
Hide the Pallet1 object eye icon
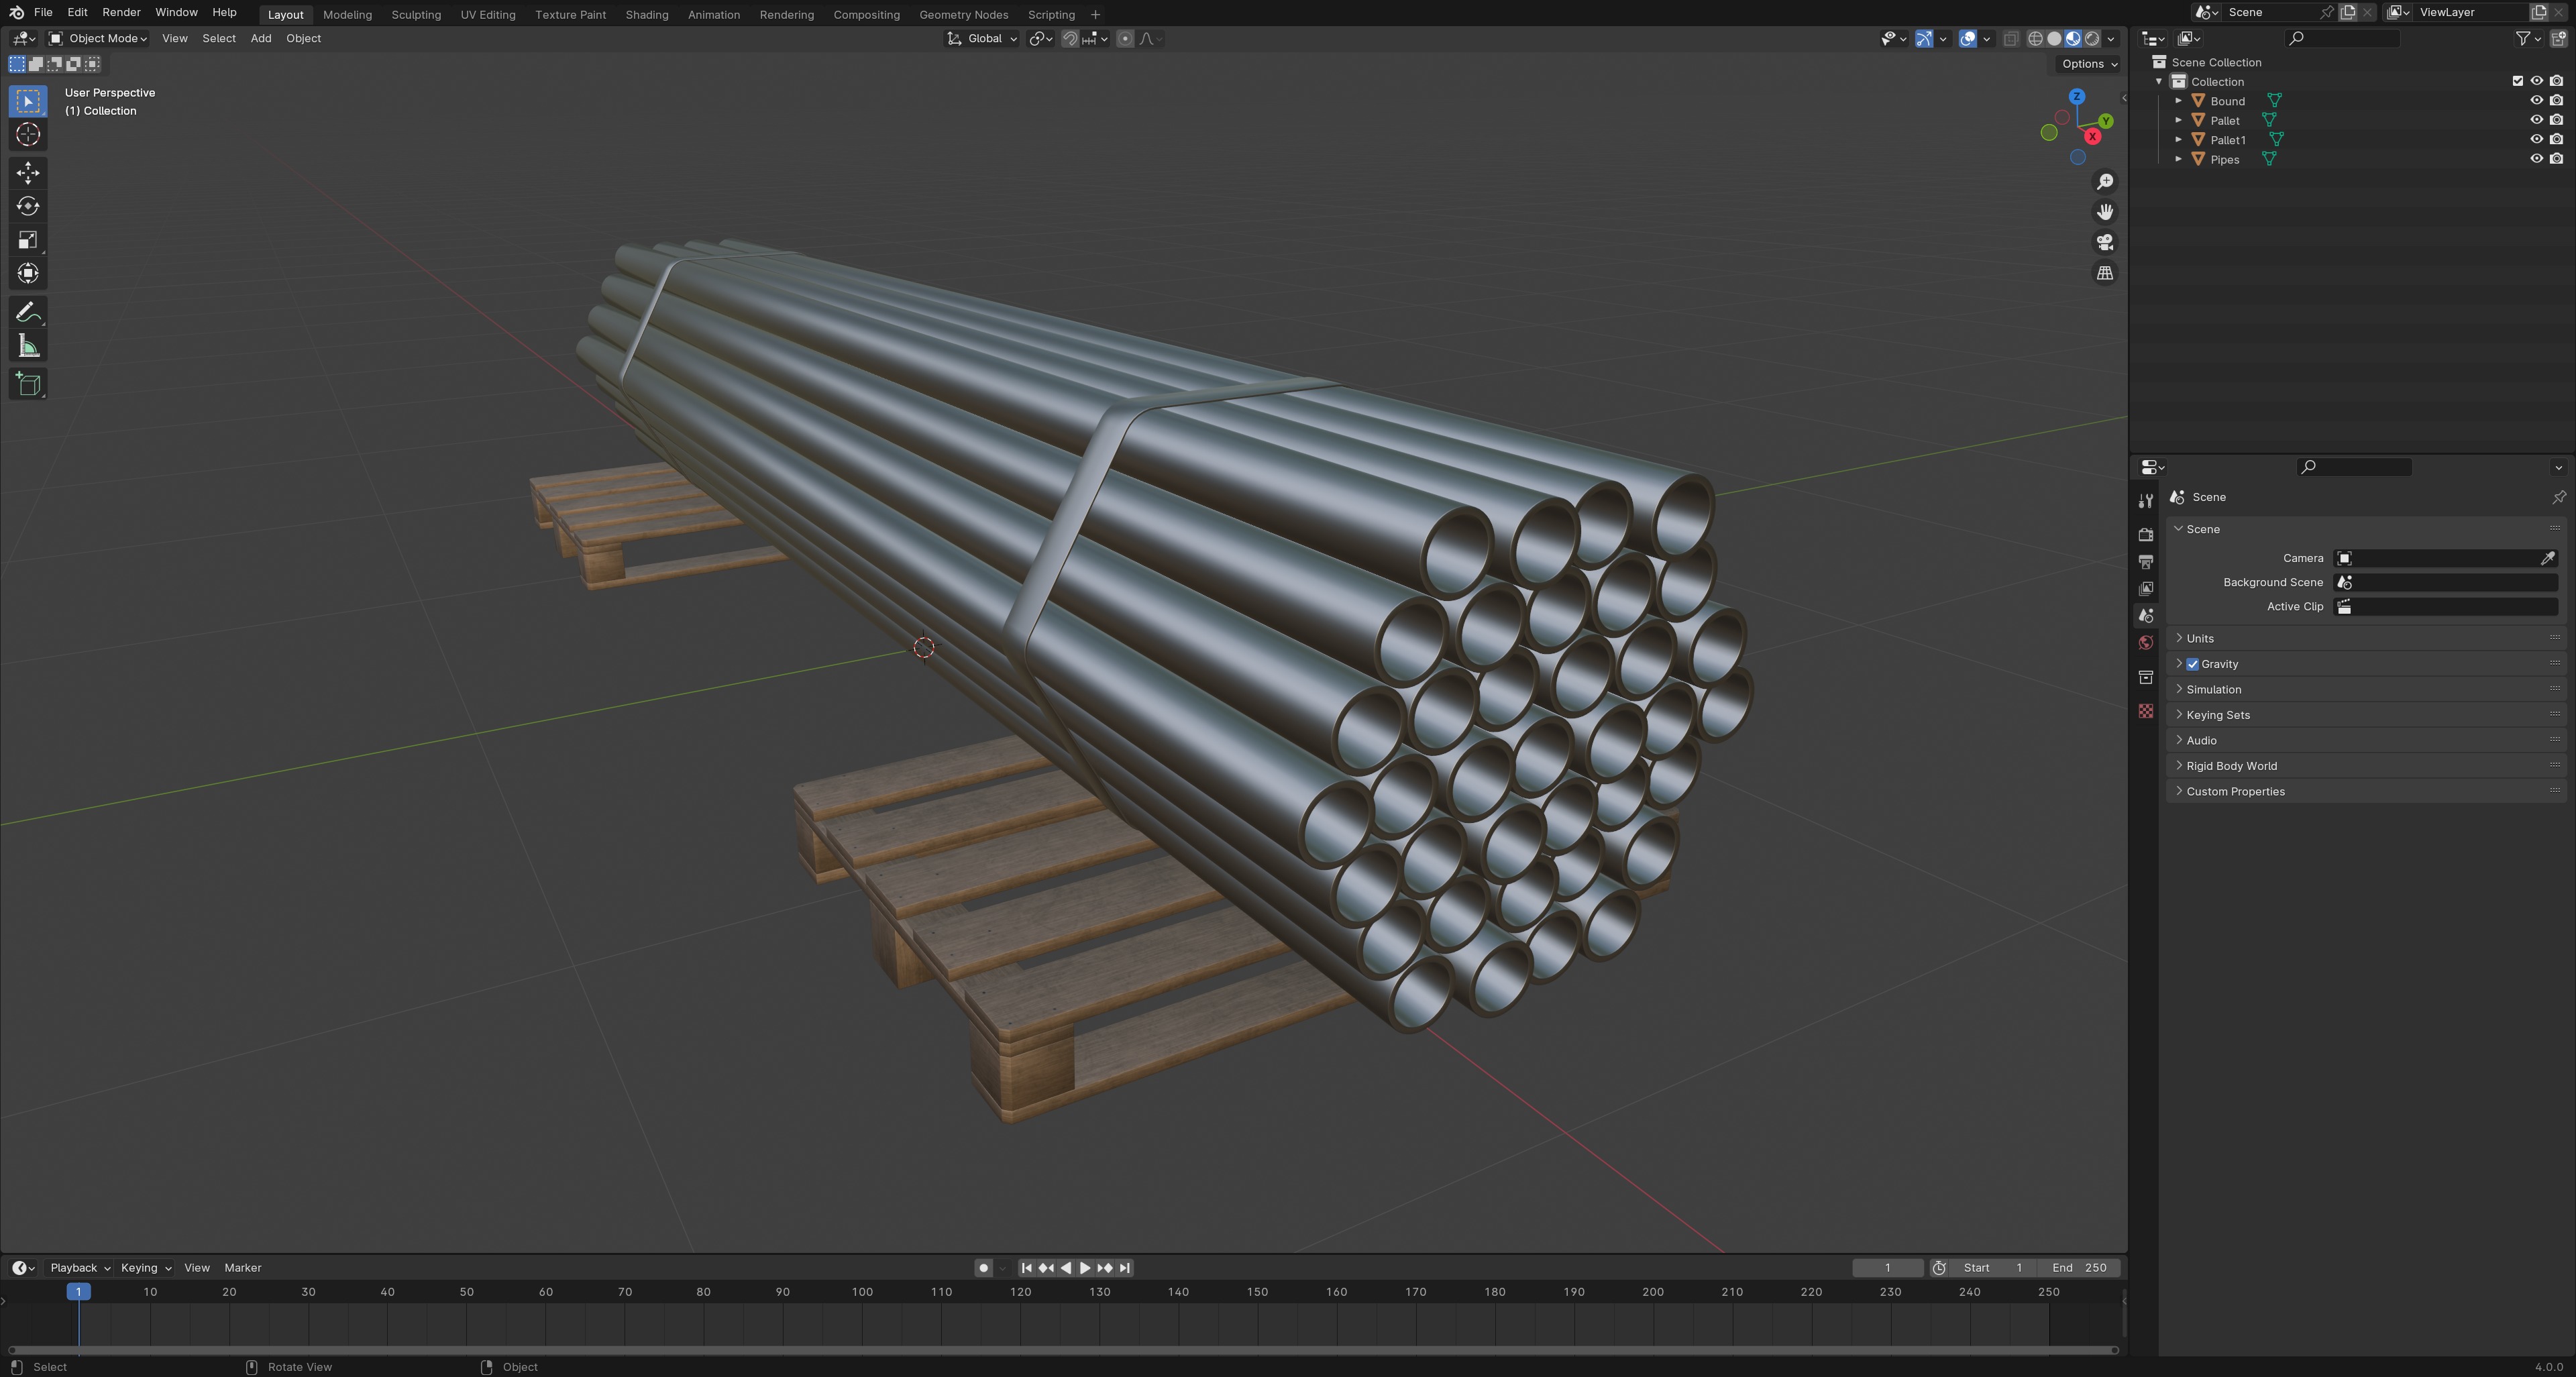coord(2536,140)
